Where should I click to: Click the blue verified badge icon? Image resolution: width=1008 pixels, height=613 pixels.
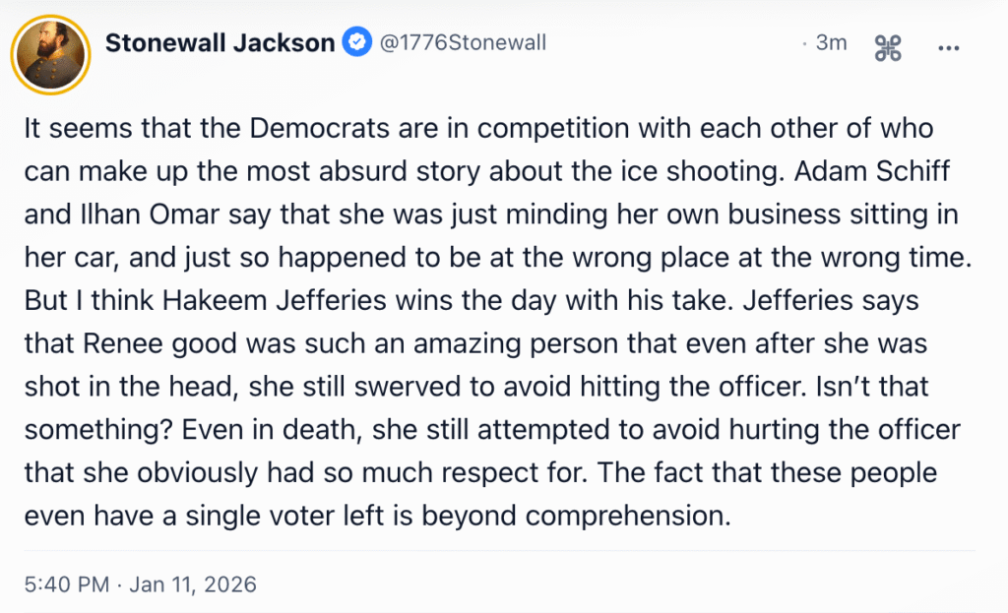click(354, 43)
